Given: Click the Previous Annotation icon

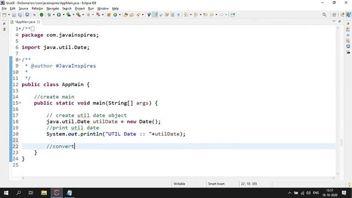Looking at the screenshot, I should point(196,15).
